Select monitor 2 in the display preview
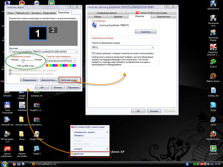Image resolution: width=223 pixels, height=167 pixels. click(53, 30)
